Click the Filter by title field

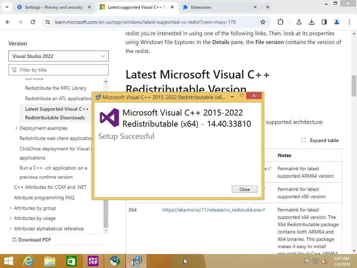59,70
